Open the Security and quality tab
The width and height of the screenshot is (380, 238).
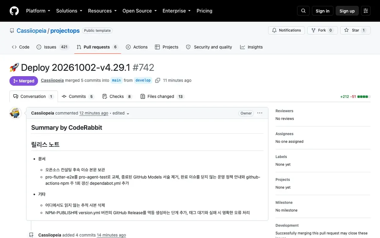point(209,47)
